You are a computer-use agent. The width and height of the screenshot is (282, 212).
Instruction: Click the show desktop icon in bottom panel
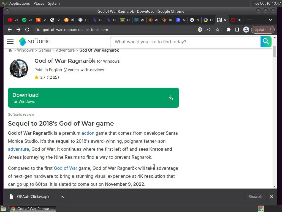coord(3,209)
